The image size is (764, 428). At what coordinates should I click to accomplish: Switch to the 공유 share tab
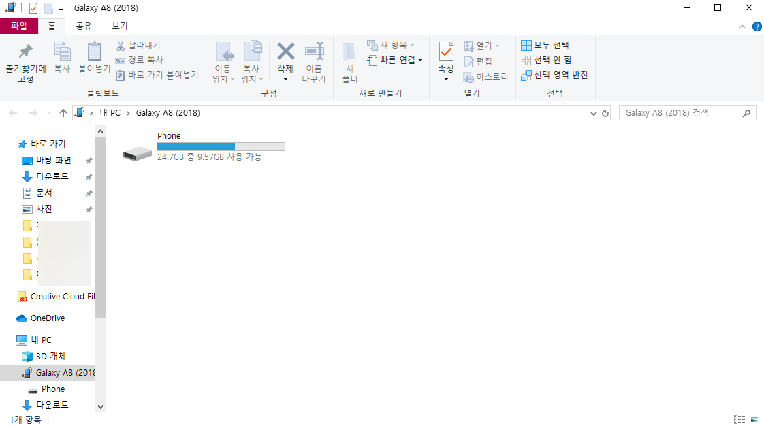[x=83, y=26]
